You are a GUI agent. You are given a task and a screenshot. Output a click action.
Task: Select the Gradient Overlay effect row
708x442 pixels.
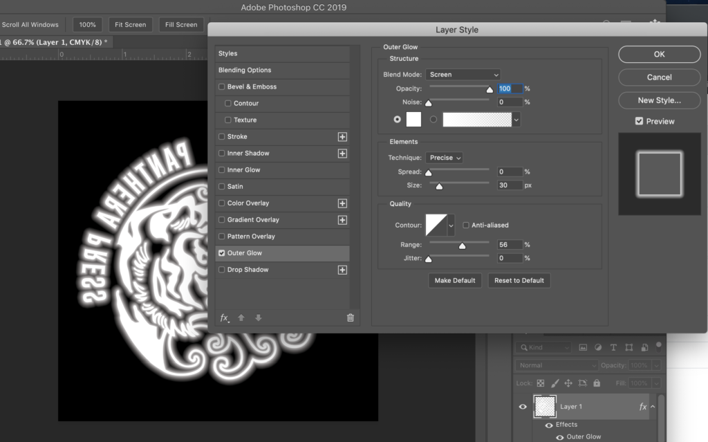click(282, 220)
